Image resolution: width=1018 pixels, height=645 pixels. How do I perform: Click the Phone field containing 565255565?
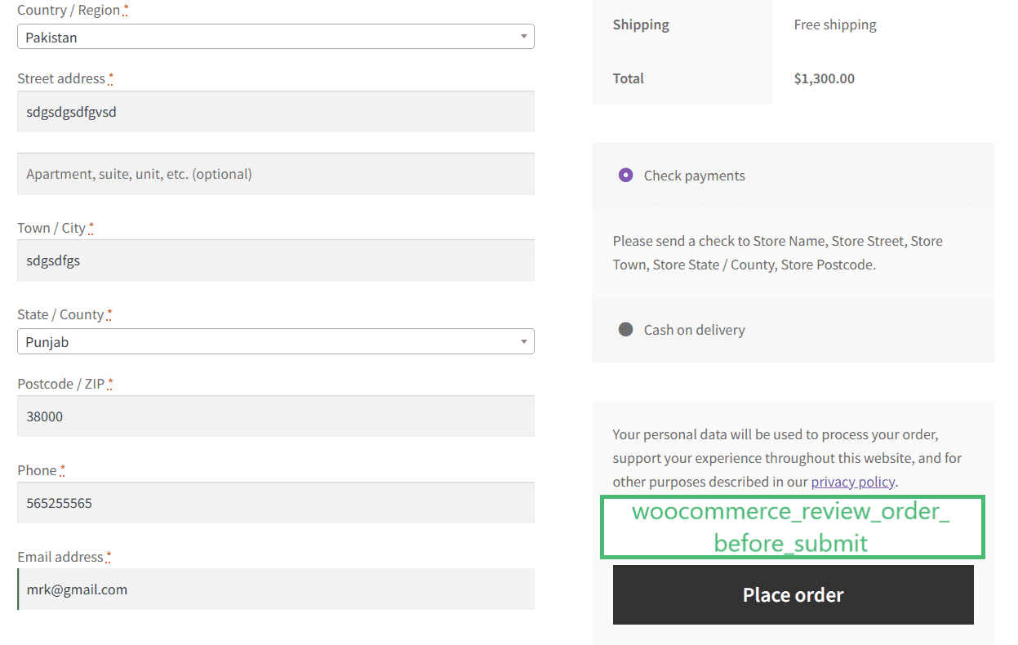(x=276, y=503)
